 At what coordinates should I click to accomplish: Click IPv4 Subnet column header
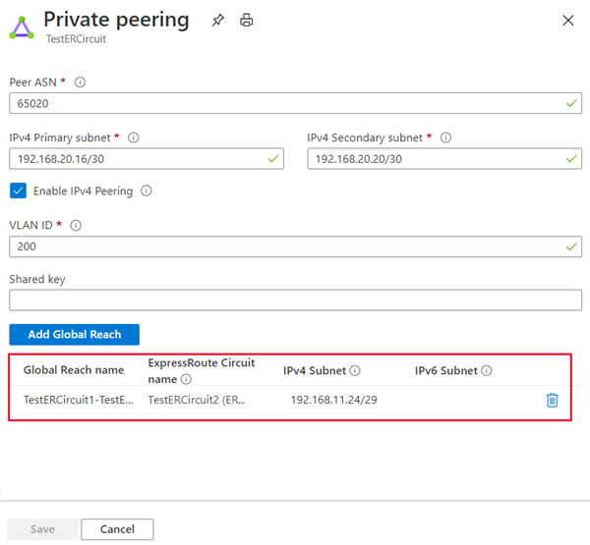click(315, 370)
